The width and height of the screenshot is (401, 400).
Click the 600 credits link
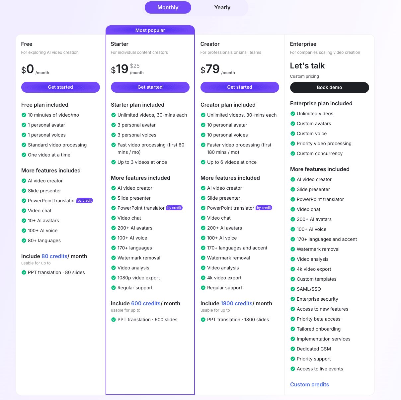pos(146,303)
